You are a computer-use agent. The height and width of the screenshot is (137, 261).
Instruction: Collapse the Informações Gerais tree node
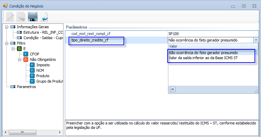(7, 27)
